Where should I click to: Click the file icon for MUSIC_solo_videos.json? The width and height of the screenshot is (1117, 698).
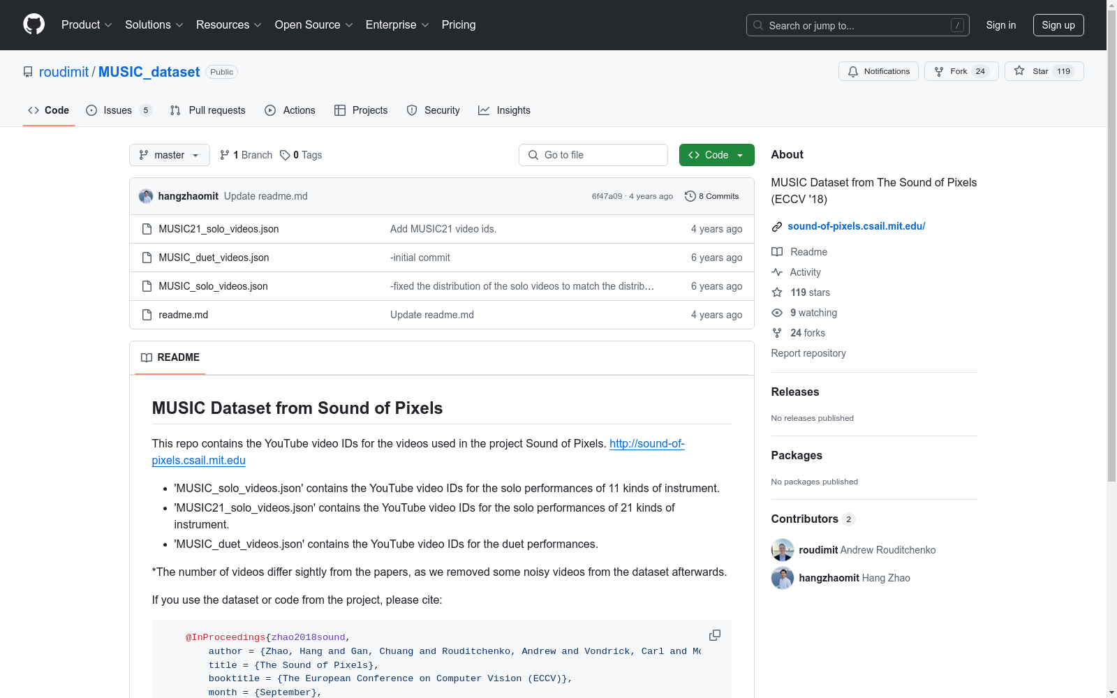click(x=147, y=286)
